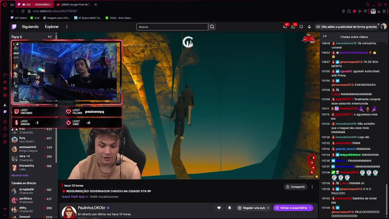The width and height of the screenshot is (389, 219).
Task: Open the Opera player flow arrow icon
Action: (360, 11)
